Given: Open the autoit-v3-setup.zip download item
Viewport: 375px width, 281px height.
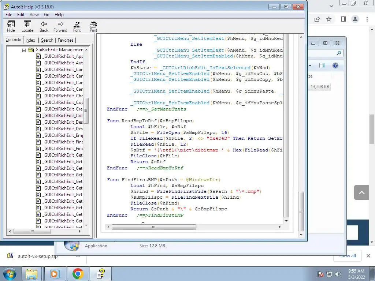Looking at the screenshot, I should (x=38, y=256).
